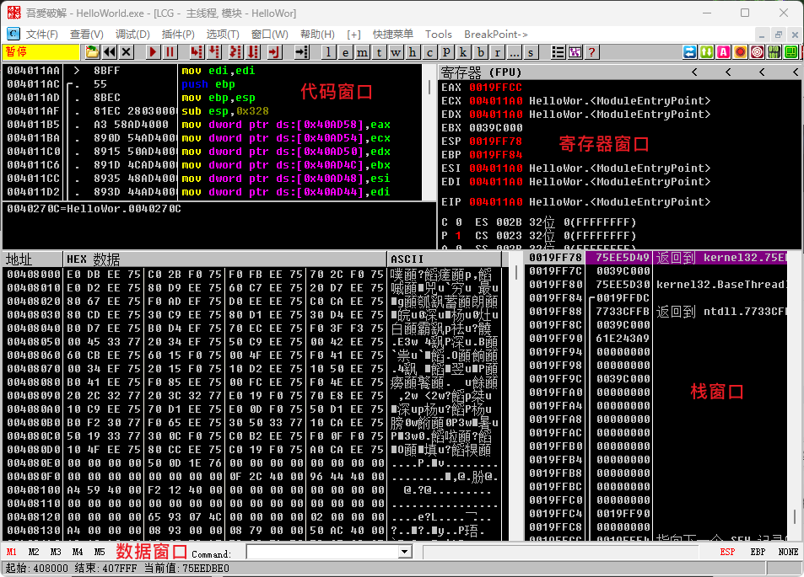Restart the program with the rewind icon
804x577 pixels.
(x=109, y=52)
